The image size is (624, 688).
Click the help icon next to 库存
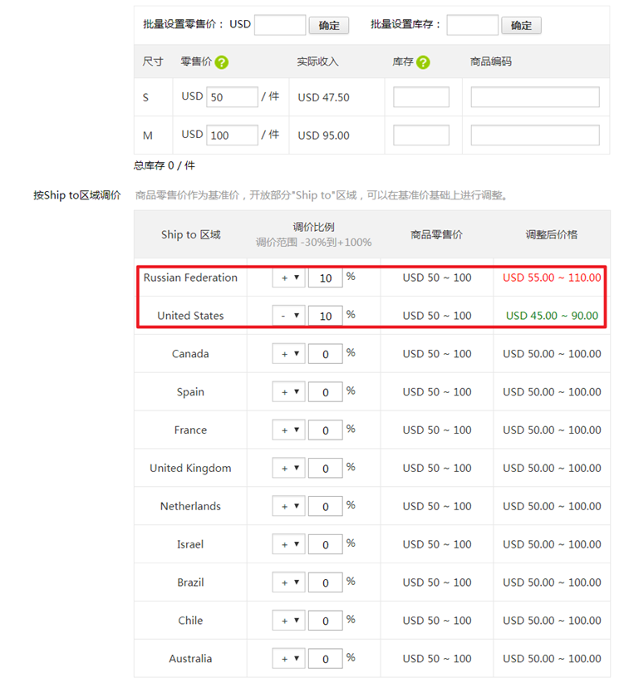[423, 62]
